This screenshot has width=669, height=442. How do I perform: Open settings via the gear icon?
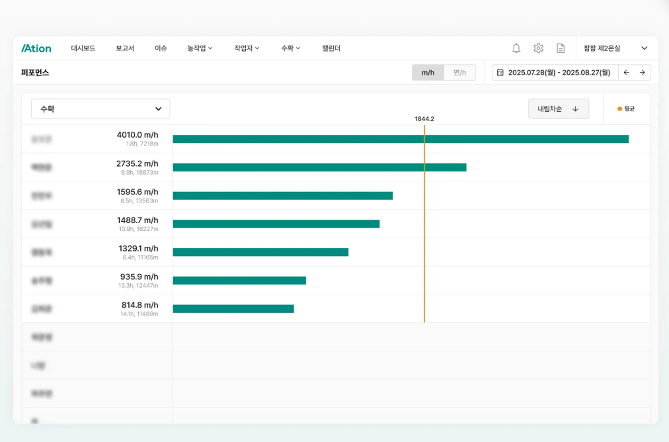(538, 48)
